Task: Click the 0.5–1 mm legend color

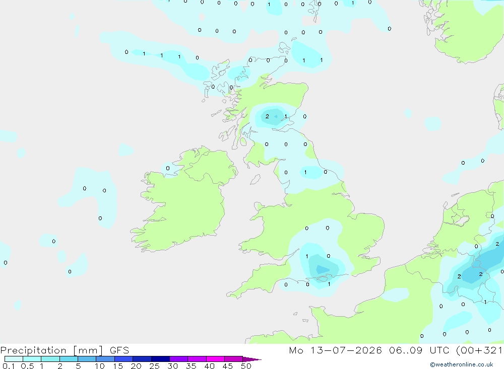Action: tap(32, 359)
